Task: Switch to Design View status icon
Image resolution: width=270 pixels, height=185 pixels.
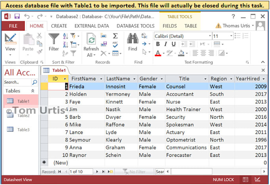Action: pyautogui.click(x=258, y=180)
